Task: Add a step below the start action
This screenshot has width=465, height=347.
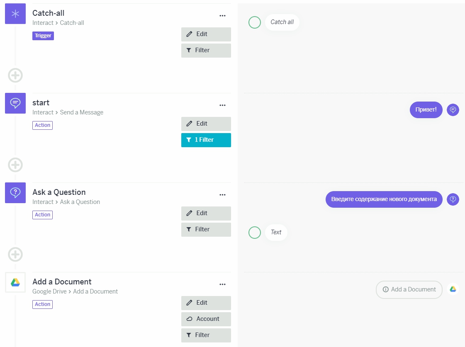Action: 15,165
